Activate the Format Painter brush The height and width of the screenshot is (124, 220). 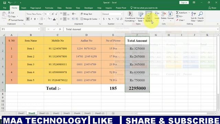click(x=16, y=20)
